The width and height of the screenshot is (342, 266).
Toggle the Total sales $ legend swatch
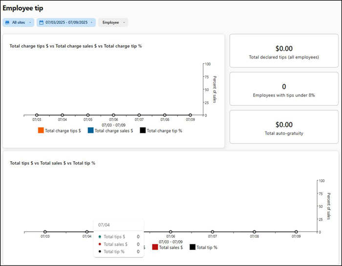[x=155, y=247]
